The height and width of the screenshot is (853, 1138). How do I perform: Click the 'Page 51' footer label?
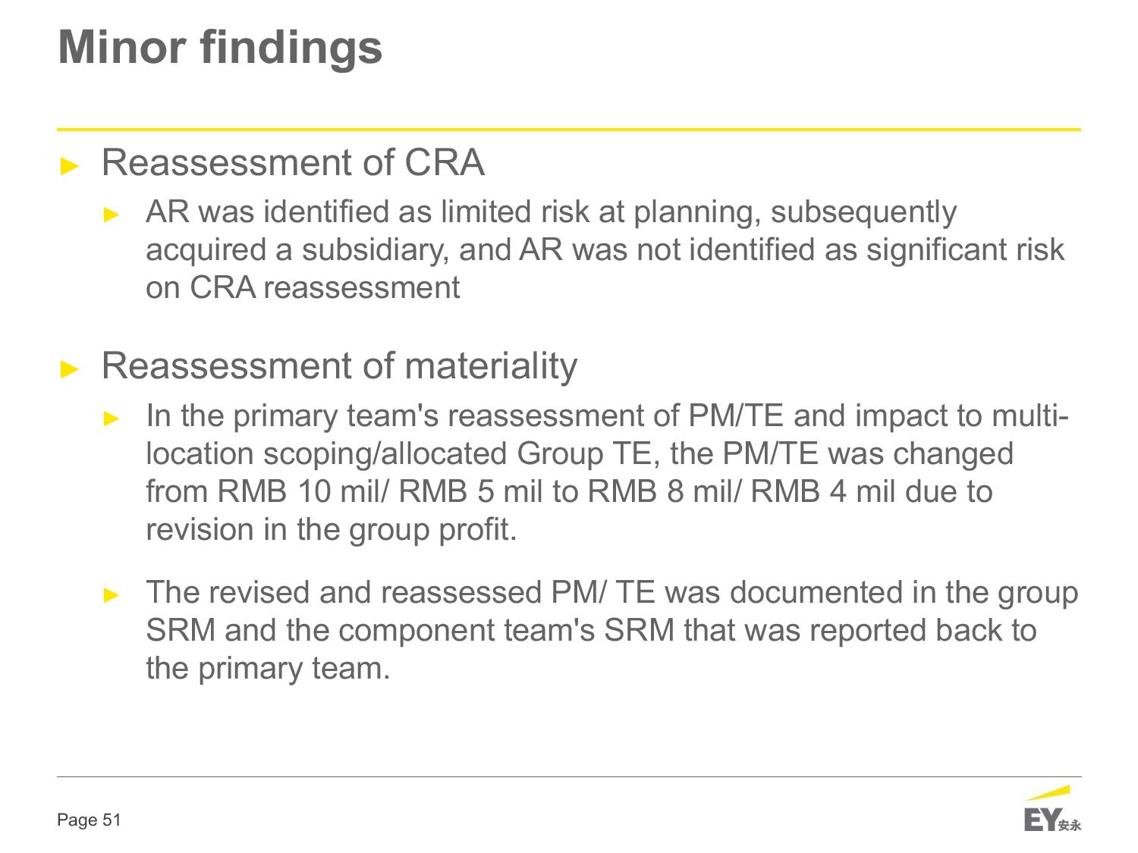click(89, 820)
